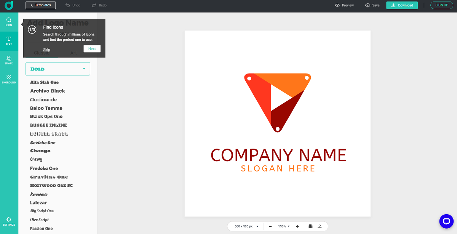Toggle alignment guides on the canvas

pos(320,226)
